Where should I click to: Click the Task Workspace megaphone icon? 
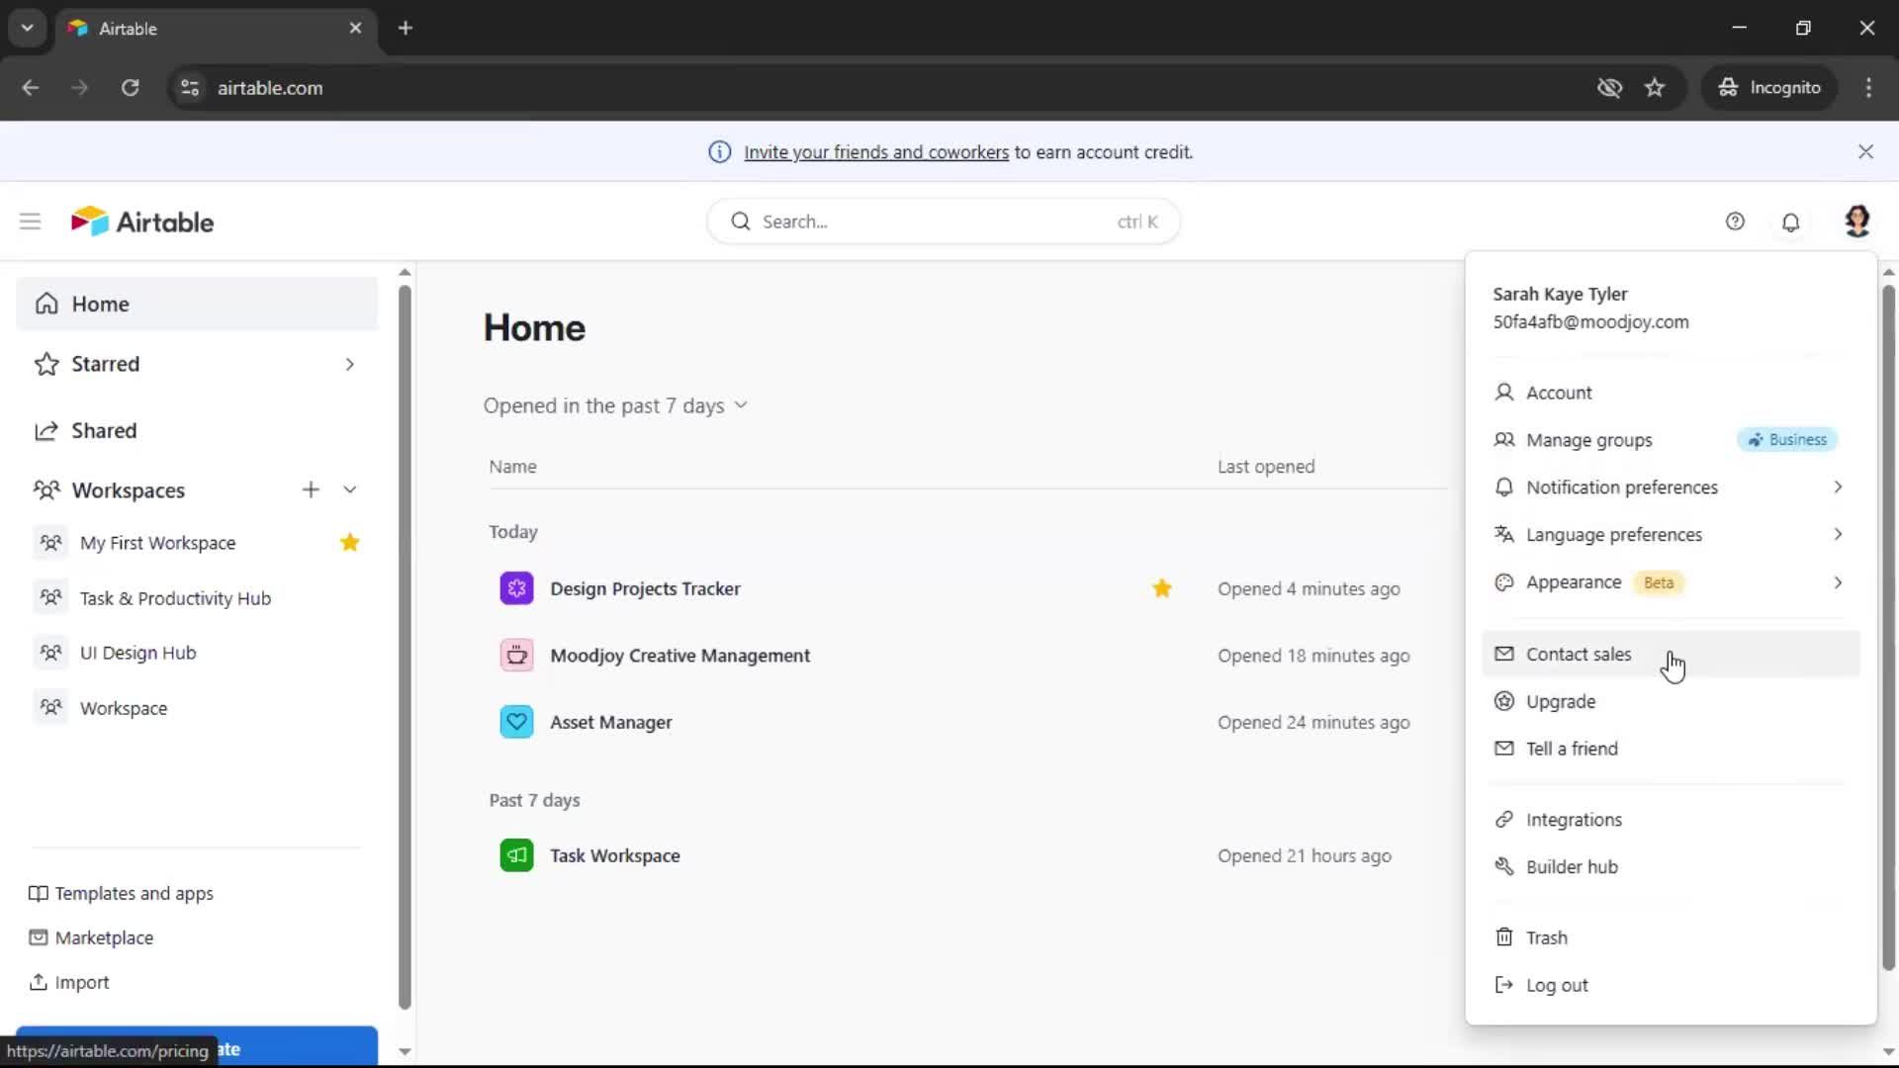coord(516,855)
